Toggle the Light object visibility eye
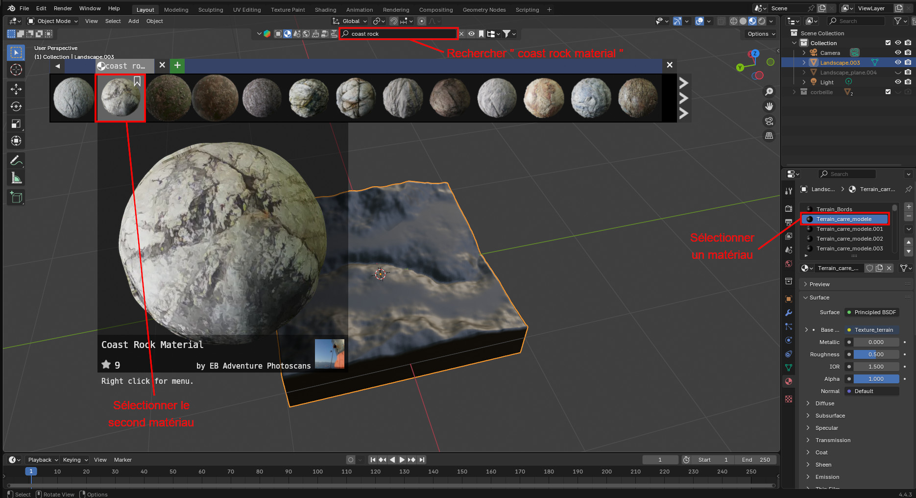Image resolution: width=916 pixels, height=498 pixels. click(898, 82)
